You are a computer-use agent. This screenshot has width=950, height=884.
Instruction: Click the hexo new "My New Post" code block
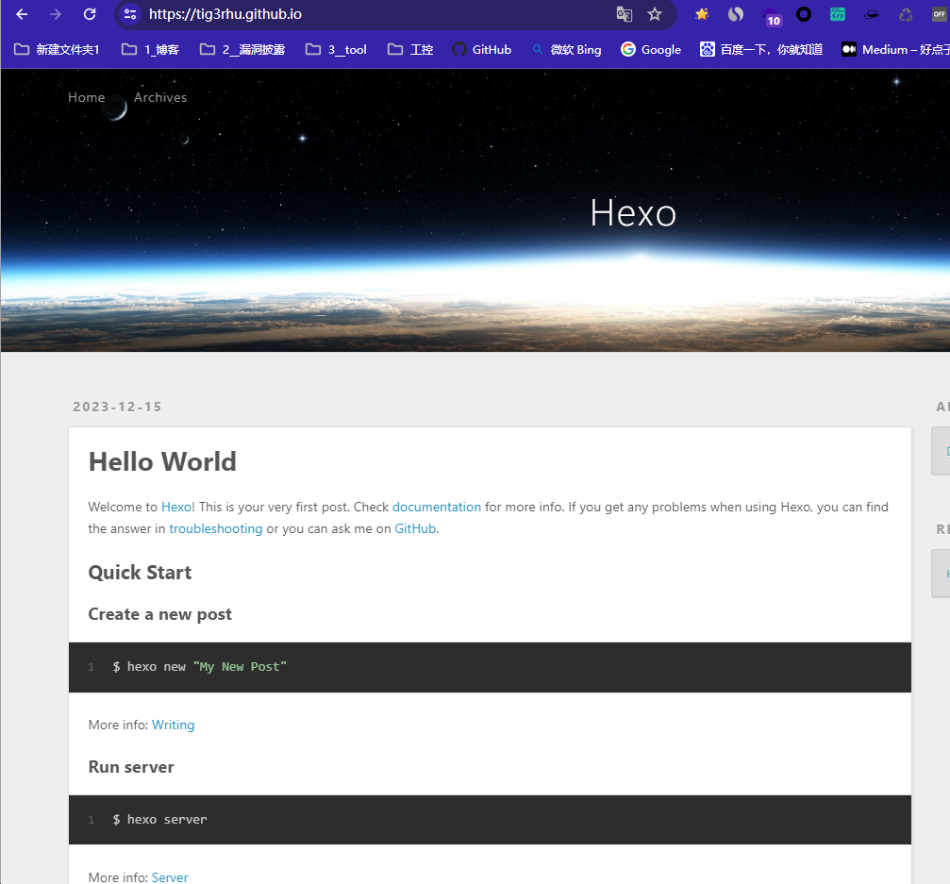click(x=490, y=667)
